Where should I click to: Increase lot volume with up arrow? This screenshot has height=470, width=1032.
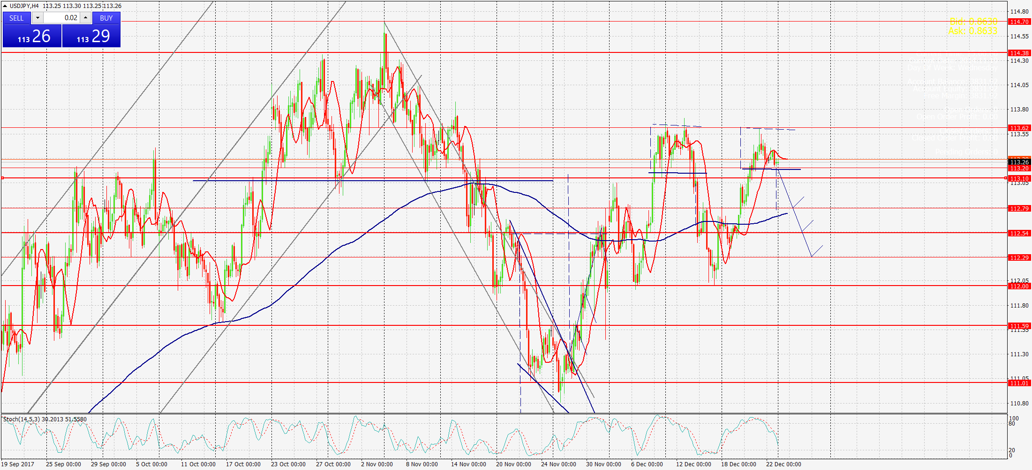[86, 18]
